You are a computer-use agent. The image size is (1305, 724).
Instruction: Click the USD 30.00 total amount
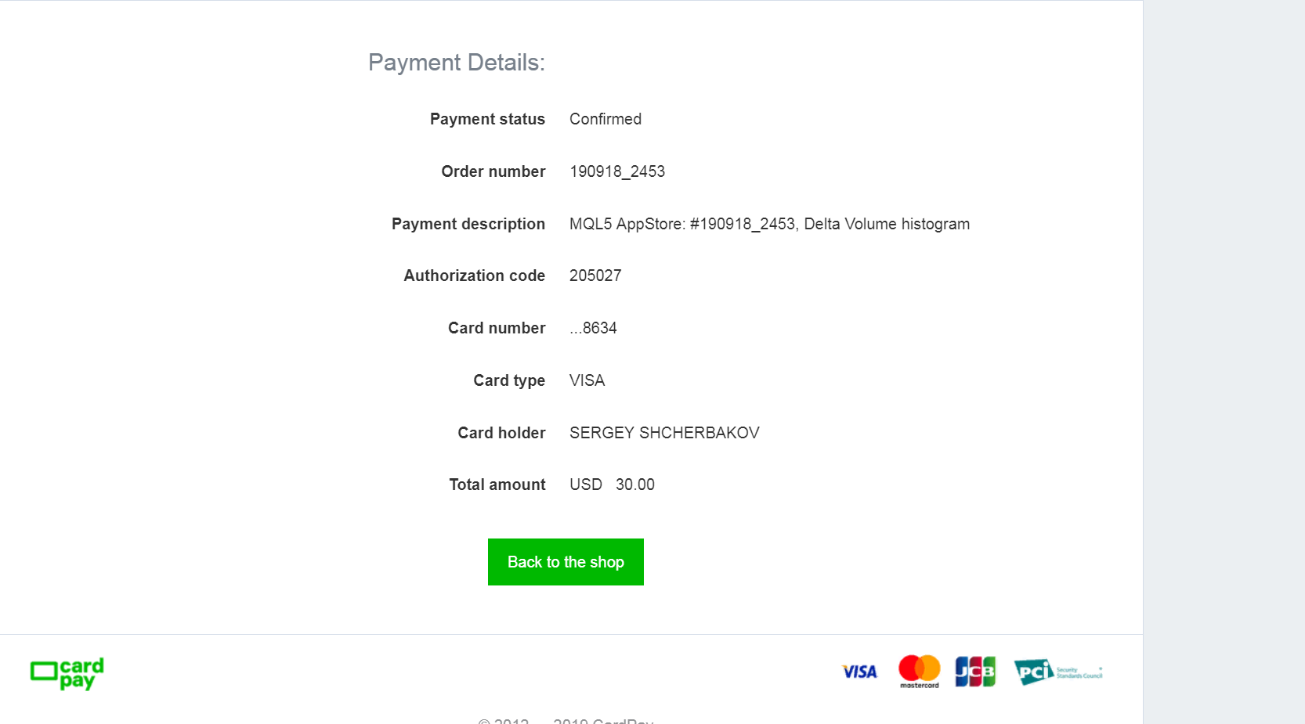[612, 484]
